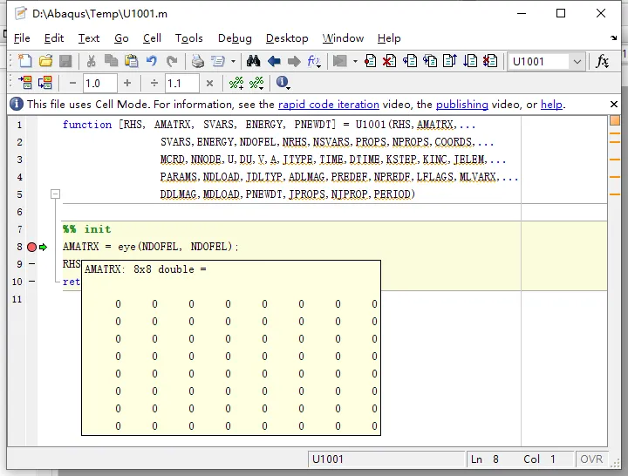
Task: Clear all breakpoints with the red X icon
Action: pos(389,61)
